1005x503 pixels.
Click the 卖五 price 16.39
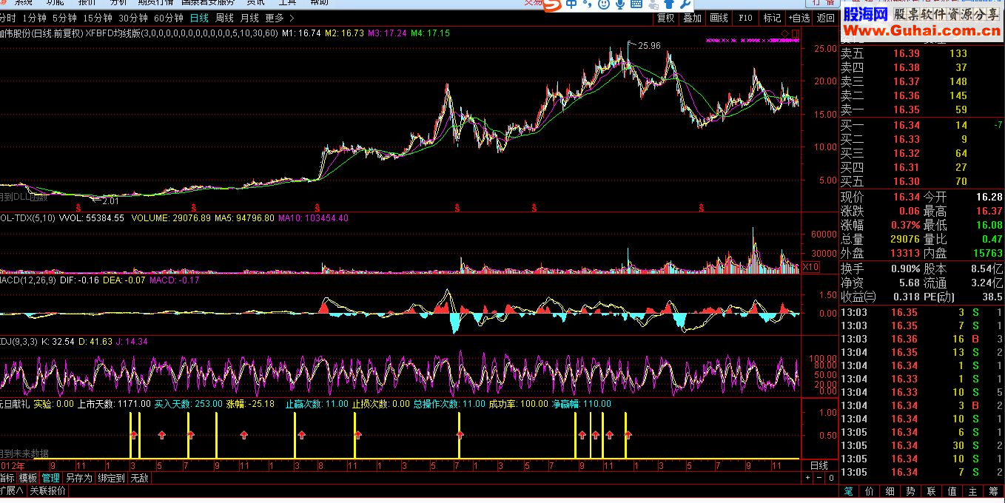[x=906, y=53]
